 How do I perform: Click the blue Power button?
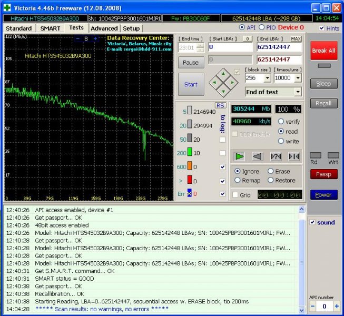[x=323, y=194]
